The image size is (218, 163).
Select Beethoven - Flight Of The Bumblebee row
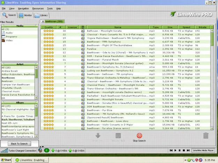126,45
